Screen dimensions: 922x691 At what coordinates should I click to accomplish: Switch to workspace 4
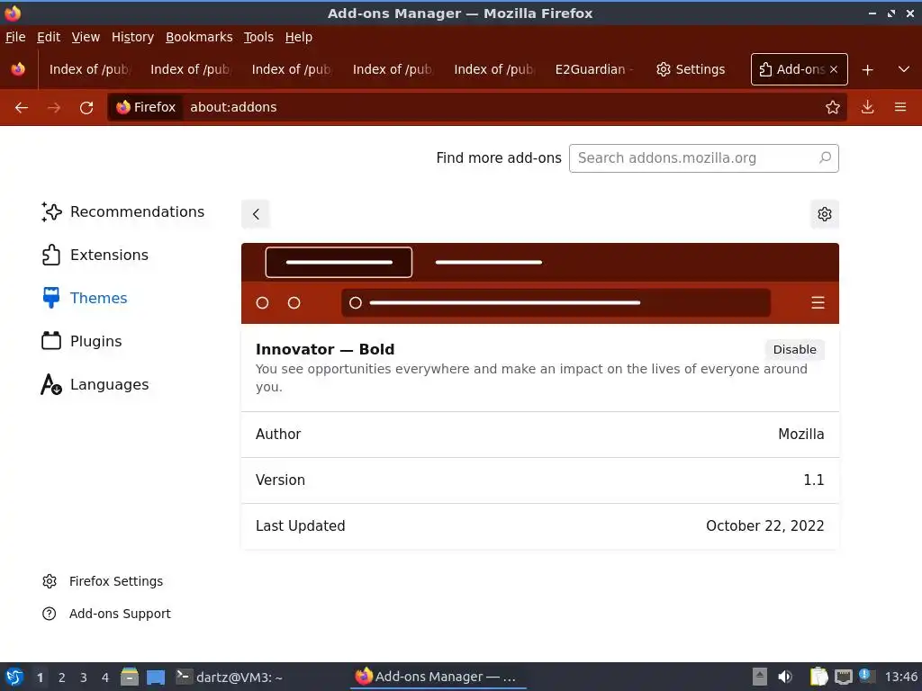click(105, 678)
